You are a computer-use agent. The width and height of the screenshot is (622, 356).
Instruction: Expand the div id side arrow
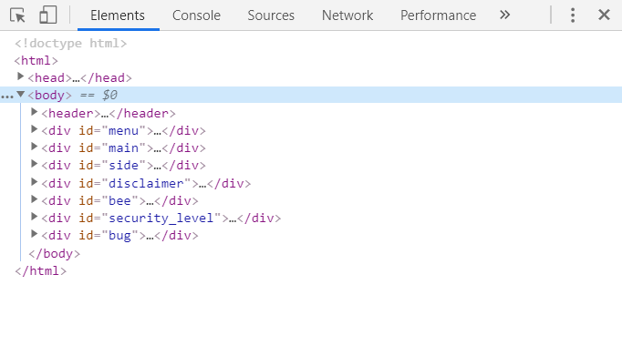pyautogui.click(x=34, y=164)
